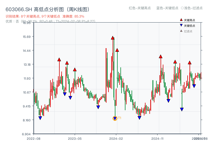Click the red triangle marker at the early 2023 peak
223x167 pixels.
tap(59, 59)
